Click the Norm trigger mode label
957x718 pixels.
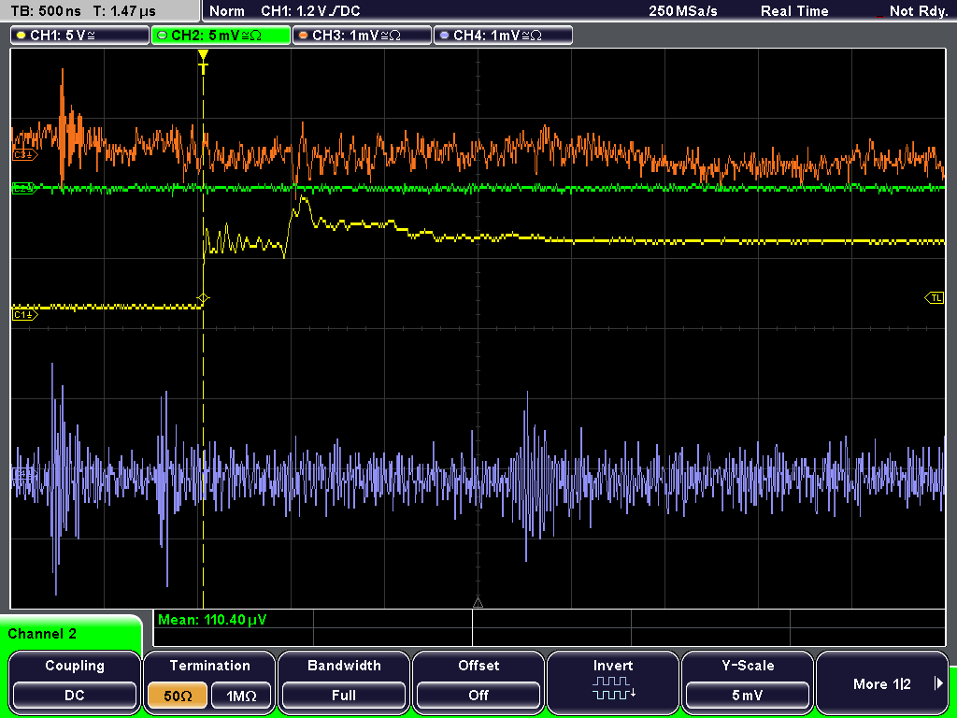click(x=227, y=11)
